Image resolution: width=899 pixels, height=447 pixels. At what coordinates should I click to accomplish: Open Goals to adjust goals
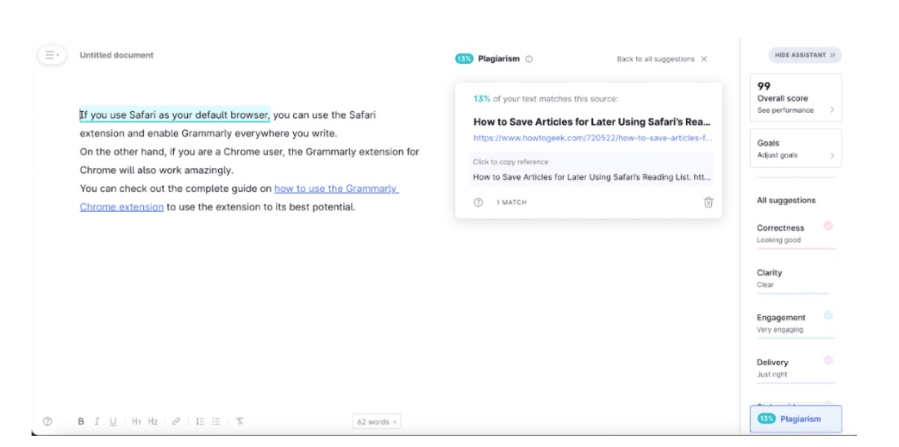coord(795,149)
